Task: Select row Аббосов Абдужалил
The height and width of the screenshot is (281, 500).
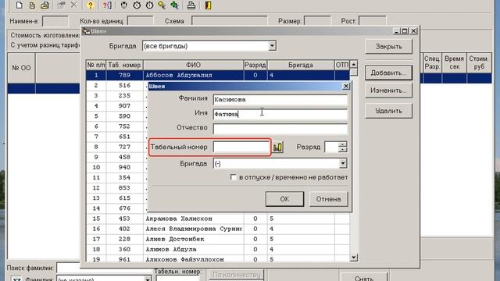Action: click(218, 75)
